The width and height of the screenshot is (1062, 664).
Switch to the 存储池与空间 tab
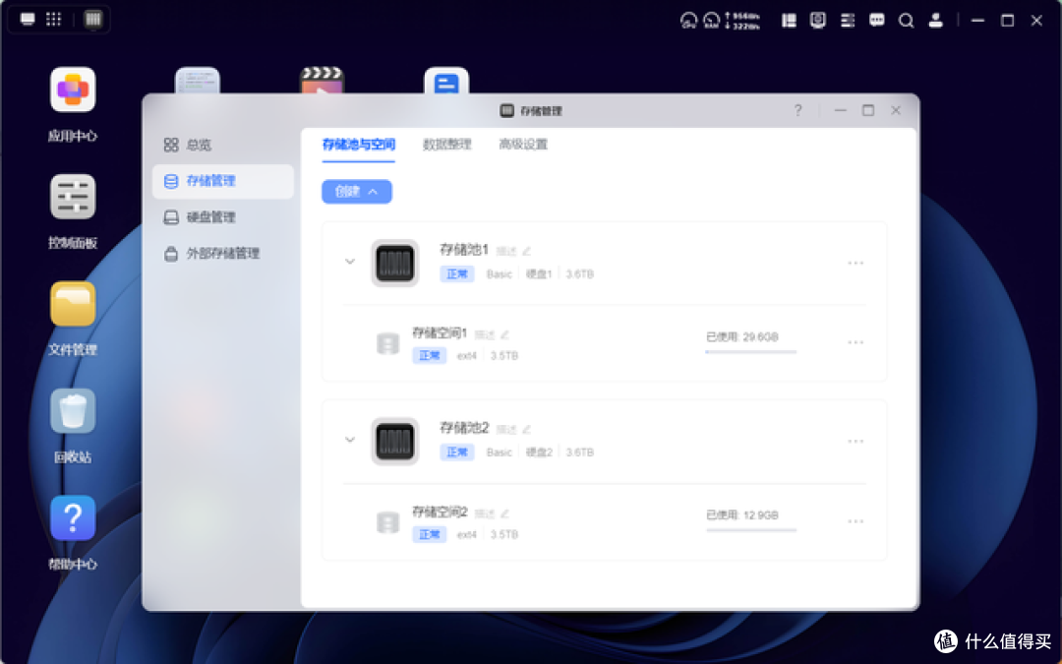(358, 145)
